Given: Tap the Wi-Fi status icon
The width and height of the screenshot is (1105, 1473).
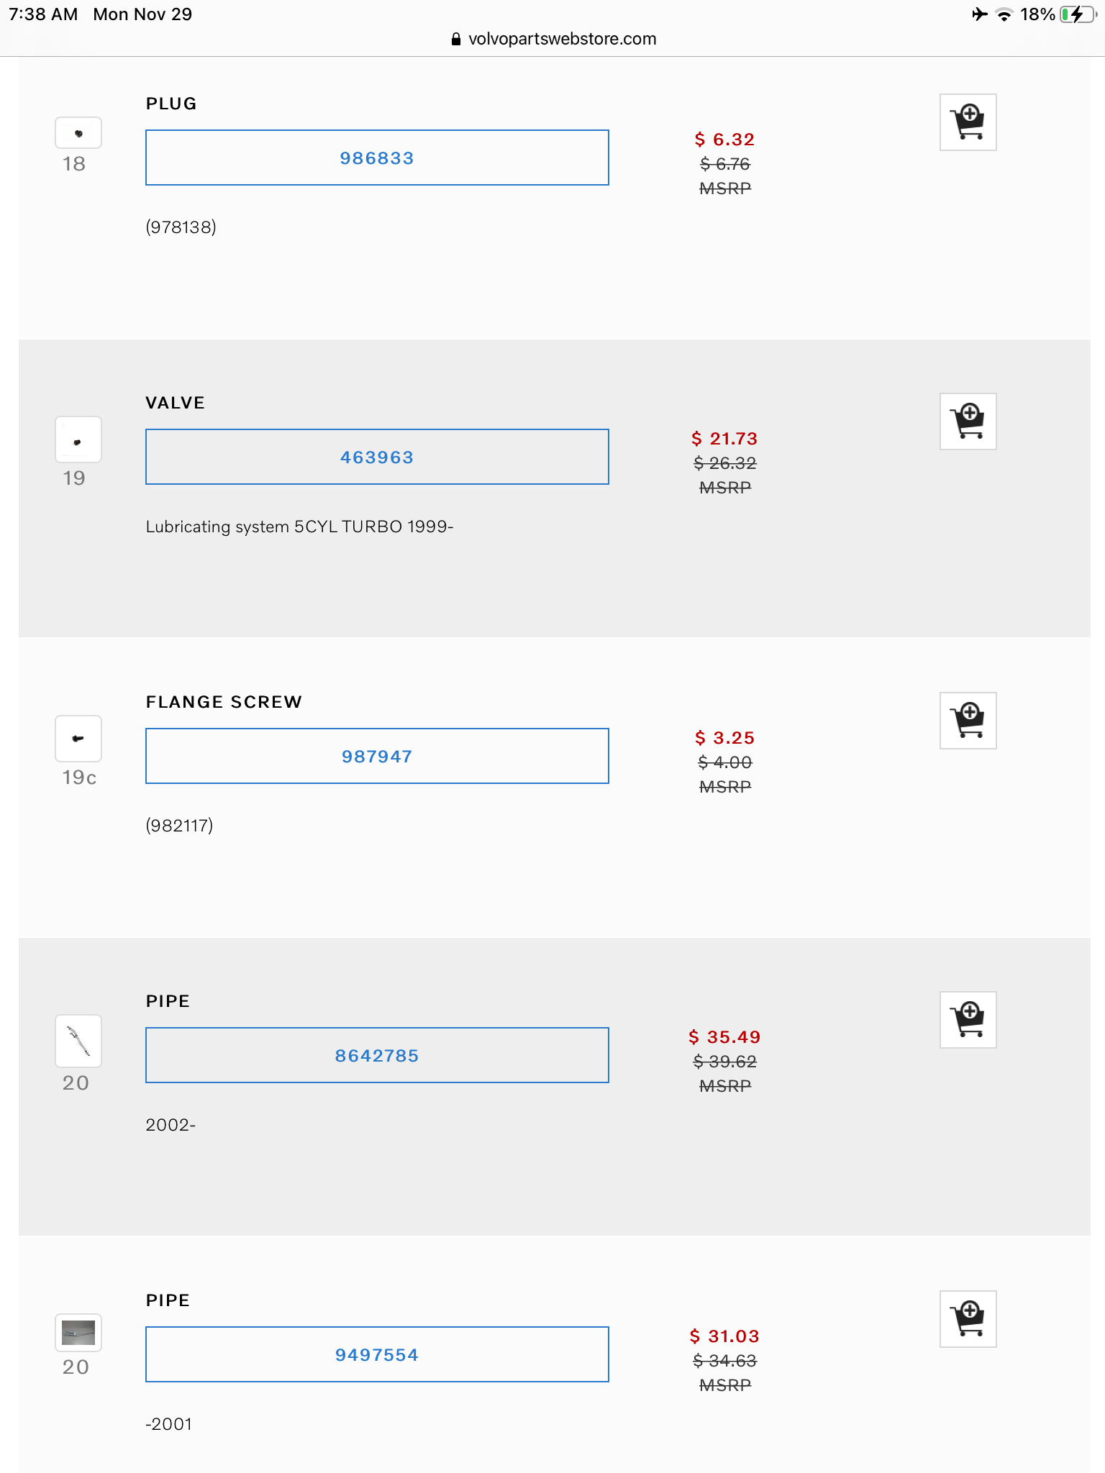Looking at the screenshot, I should tap(1004, 14).
